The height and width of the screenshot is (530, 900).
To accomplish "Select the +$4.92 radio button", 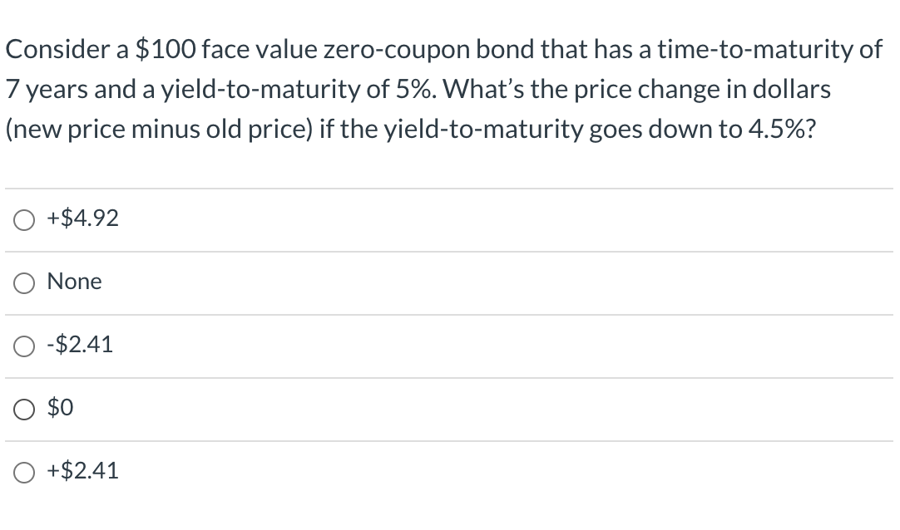I will point(23,220).
